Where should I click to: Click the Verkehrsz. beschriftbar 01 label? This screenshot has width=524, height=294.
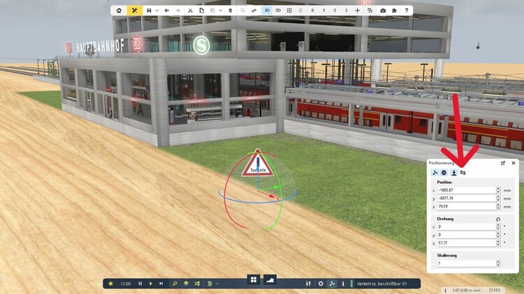[x=381, y=284]
